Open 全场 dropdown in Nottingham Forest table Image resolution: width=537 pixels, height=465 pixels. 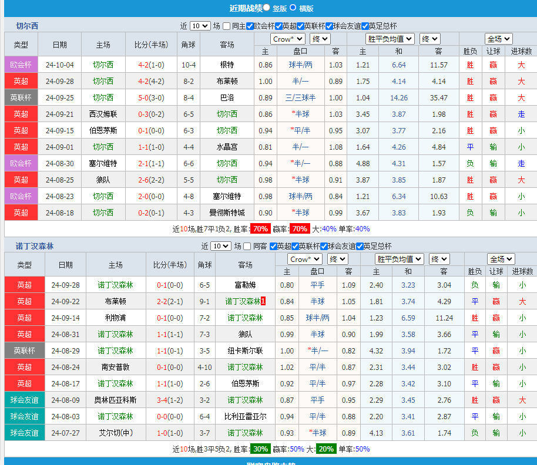501,259
